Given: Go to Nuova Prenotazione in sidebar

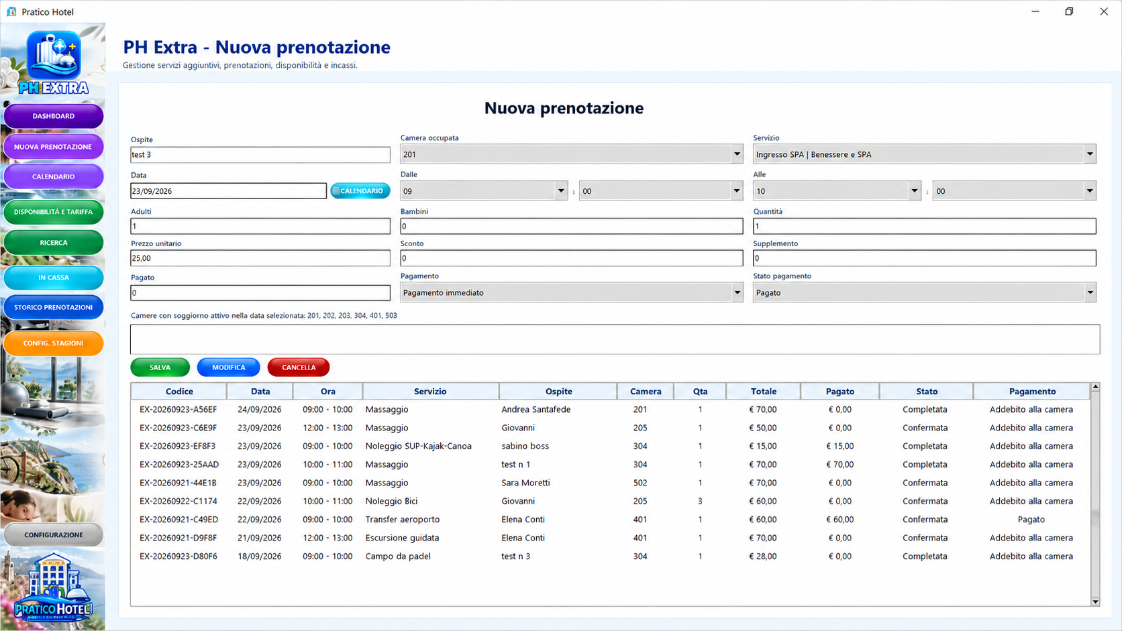Looking at the screenshot, I should [54, 147].
